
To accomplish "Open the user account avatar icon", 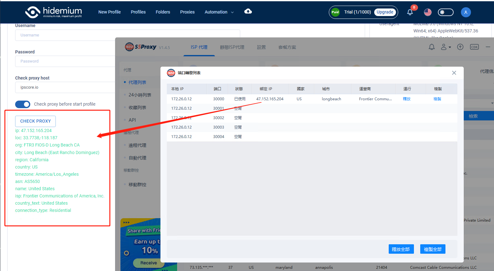I will [x=466, y=12].
